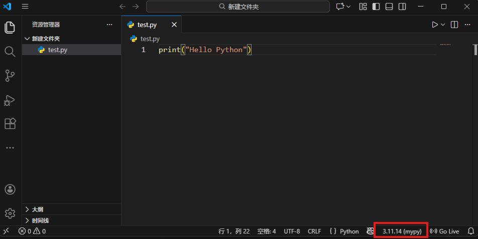Click the 3.11.14 (mypy) interpreter selector
This screenshot has width=478, height=239.
click(401, 231)
